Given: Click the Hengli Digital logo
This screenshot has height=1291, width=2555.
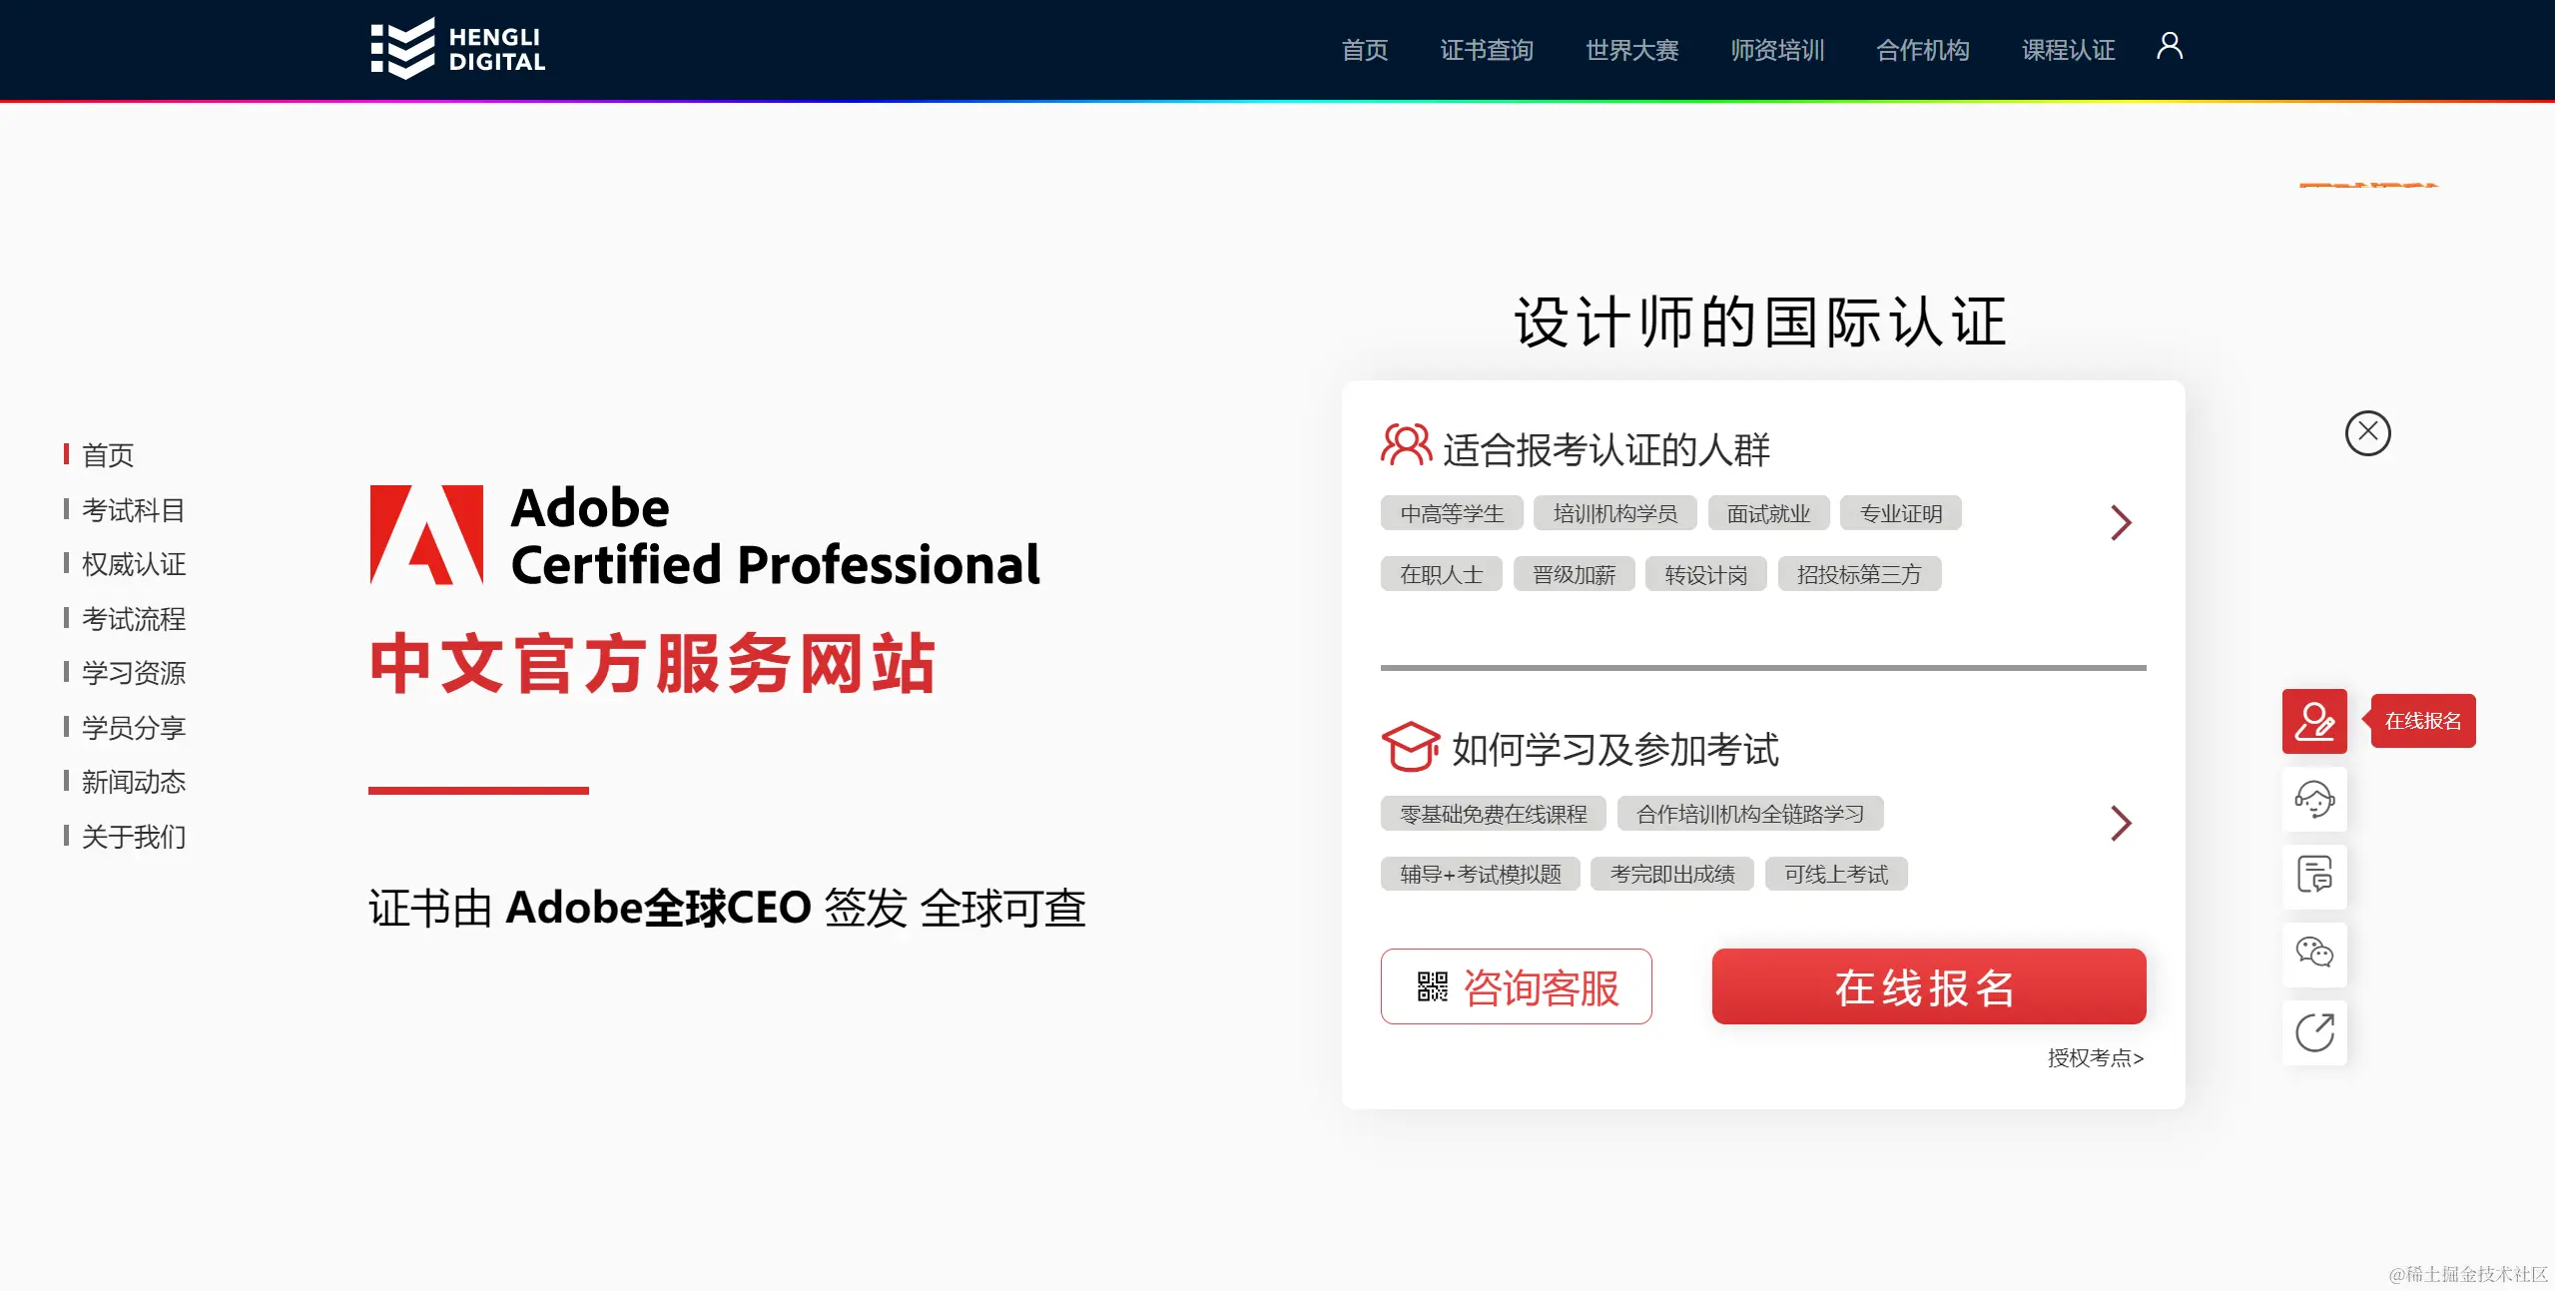Looking at the screenshot, I should pyautogui.click(x=457, y=49).
